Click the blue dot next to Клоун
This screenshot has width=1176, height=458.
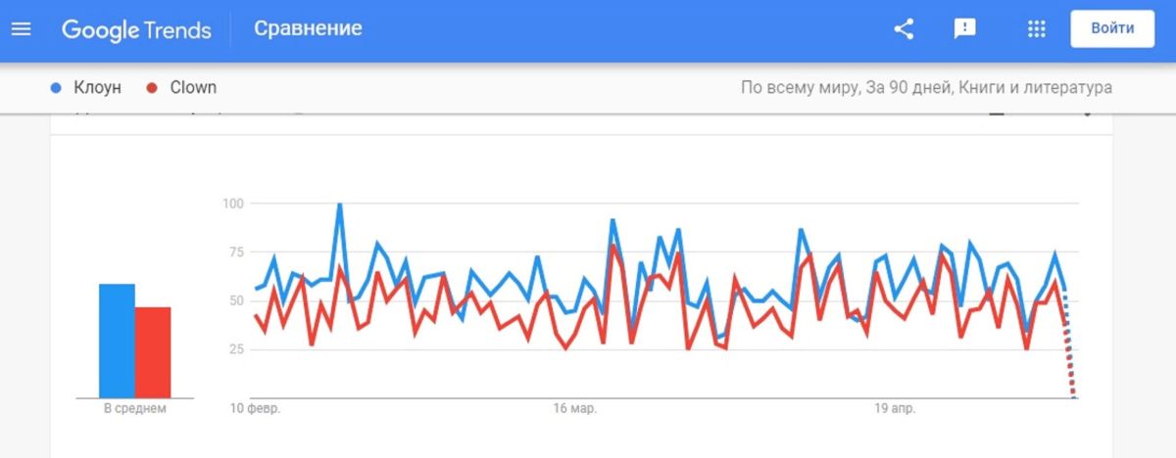(56, 88)
